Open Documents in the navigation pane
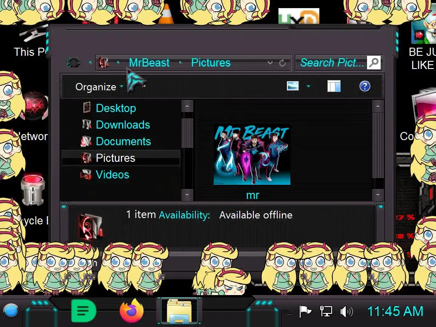 (123, 141)
